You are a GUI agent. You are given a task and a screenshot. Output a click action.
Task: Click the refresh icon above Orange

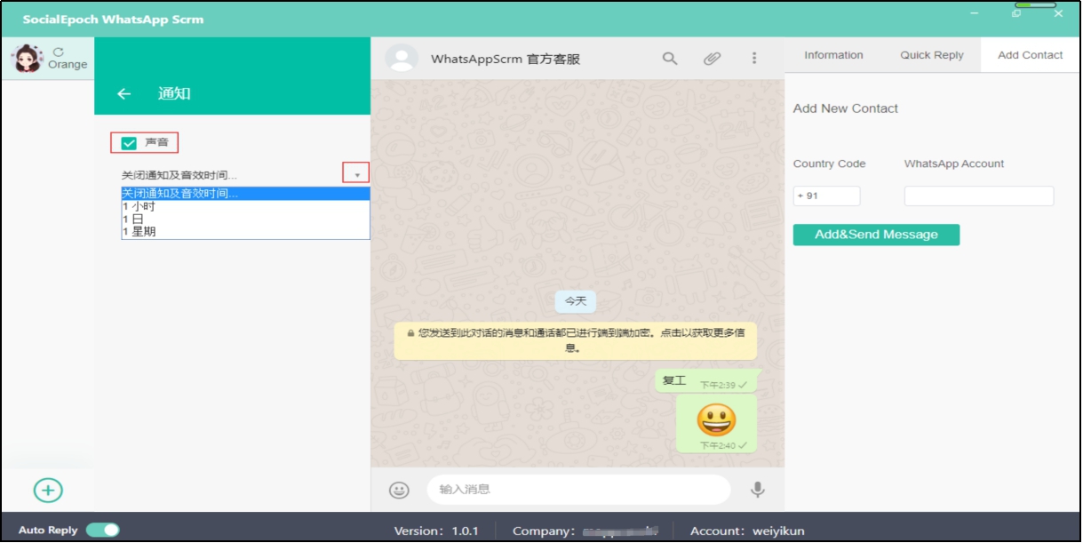59,52
